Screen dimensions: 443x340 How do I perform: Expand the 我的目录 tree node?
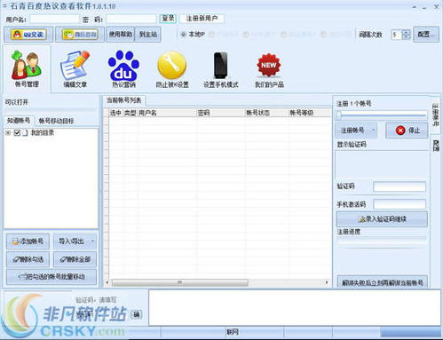click(8, 133)
